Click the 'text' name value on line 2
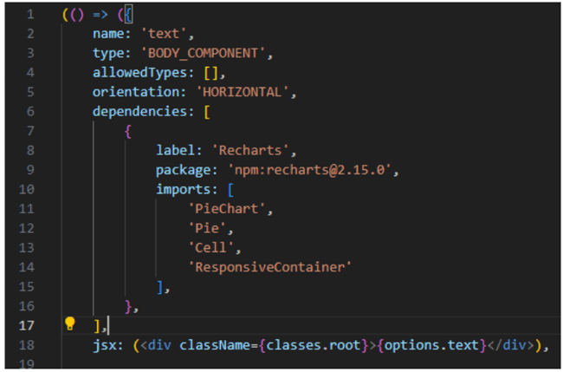563x372 pixels. (x=164, y=34)
